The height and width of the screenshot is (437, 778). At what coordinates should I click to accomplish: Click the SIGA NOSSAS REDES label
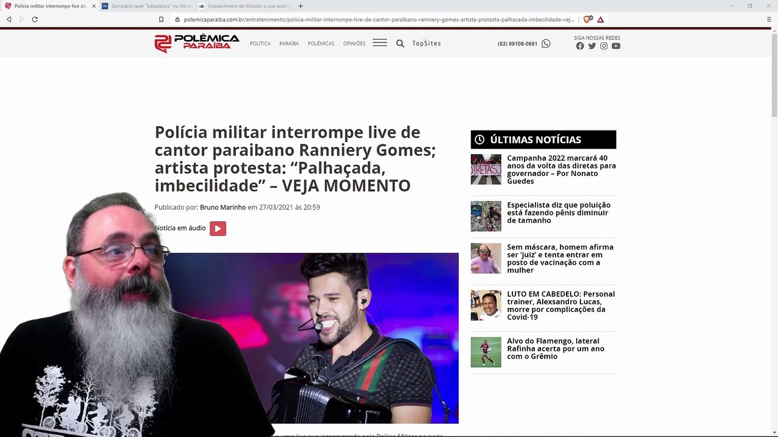(597, 38)
